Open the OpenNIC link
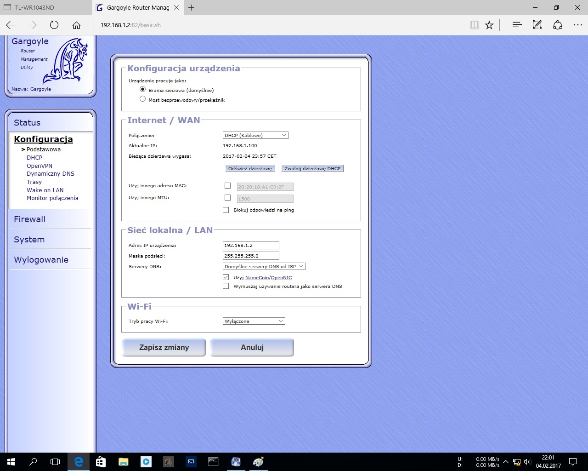 [281, 278]
